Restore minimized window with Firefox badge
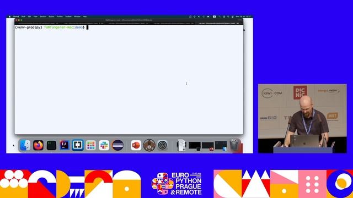353x198 pixels. click(208, 146)
